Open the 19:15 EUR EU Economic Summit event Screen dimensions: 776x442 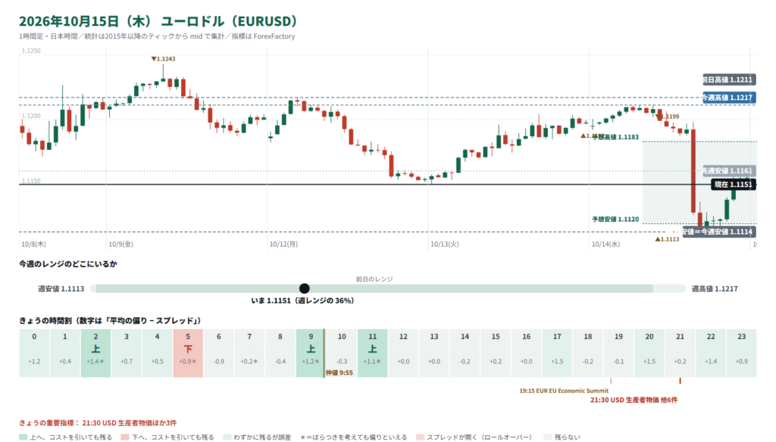tap(564, 391)
